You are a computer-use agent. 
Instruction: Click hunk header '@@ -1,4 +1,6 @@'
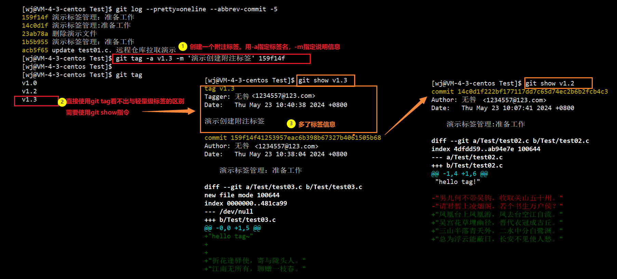460,174
